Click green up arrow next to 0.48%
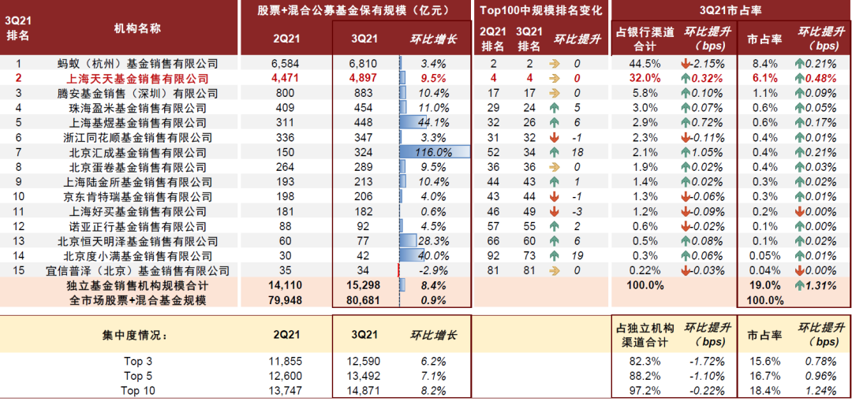The height and width of the screenshot is (401, 852). tap(802, 79)
